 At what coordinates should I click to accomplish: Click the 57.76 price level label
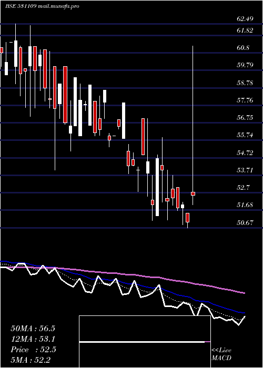click(245, 100)
